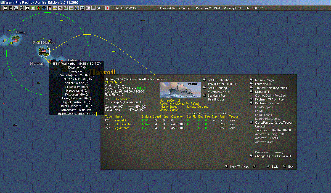The image size is (331, 193).
Task: Select Set Home Port option
Action: (x=217, y=96)
